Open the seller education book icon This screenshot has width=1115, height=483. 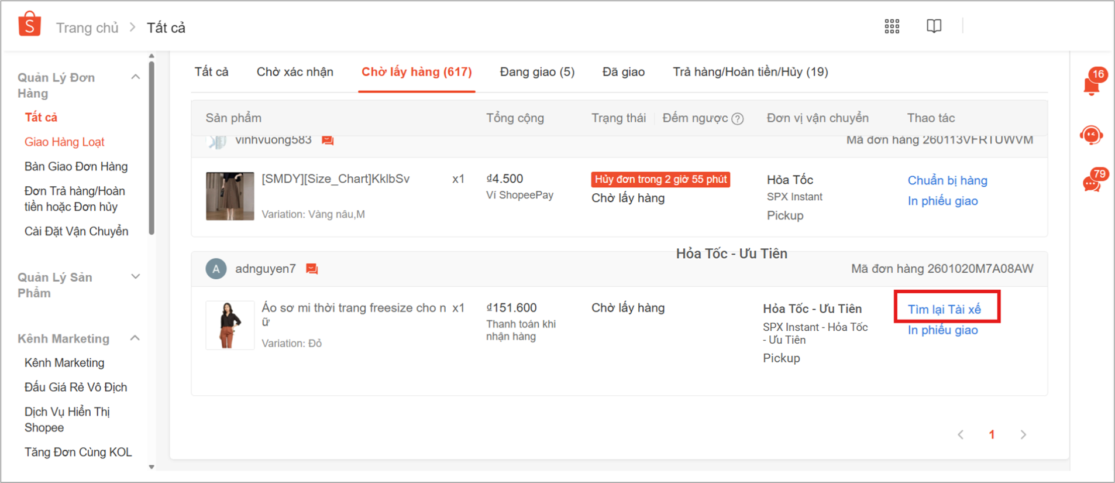(x=934, y=26)
